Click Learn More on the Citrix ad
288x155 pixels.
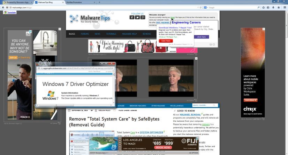[251, 100]
